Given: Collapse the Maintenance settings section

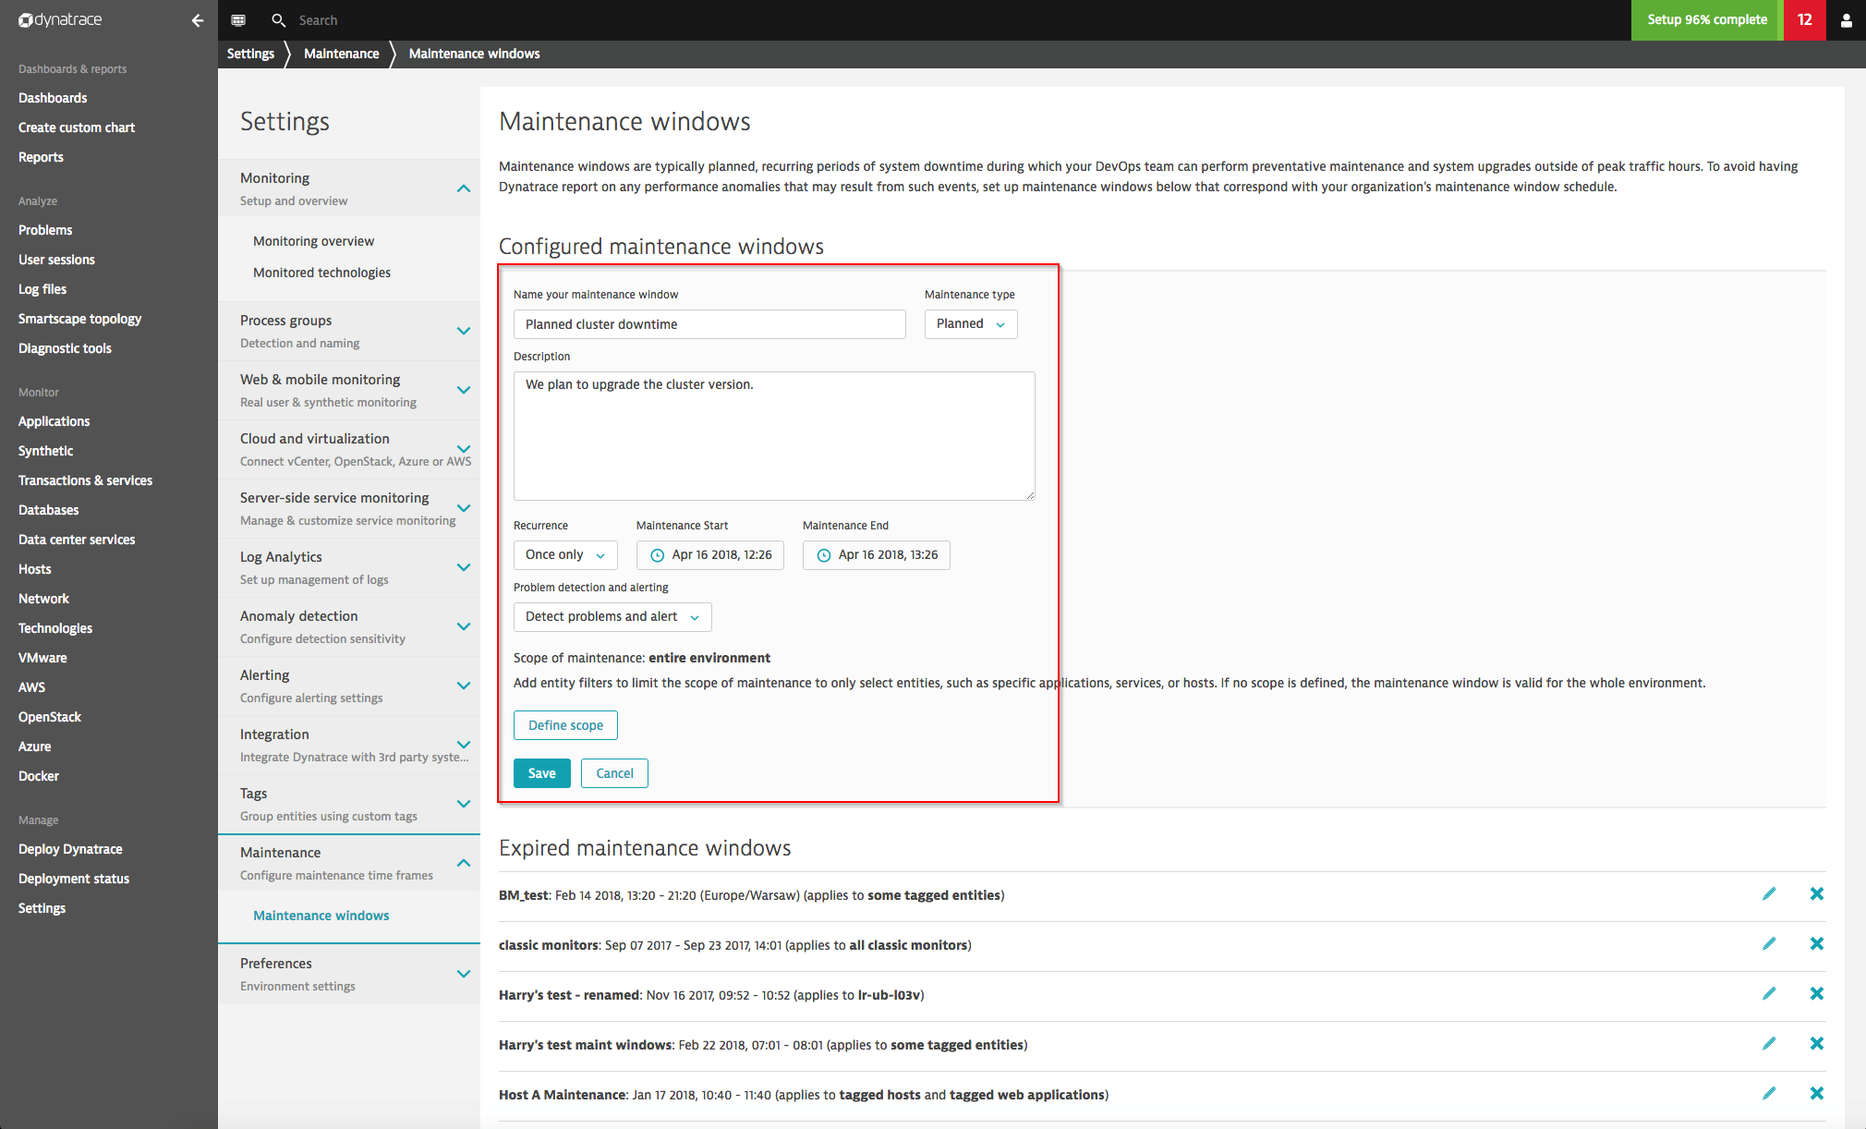Looking at the screenshot, I should 464,863.
